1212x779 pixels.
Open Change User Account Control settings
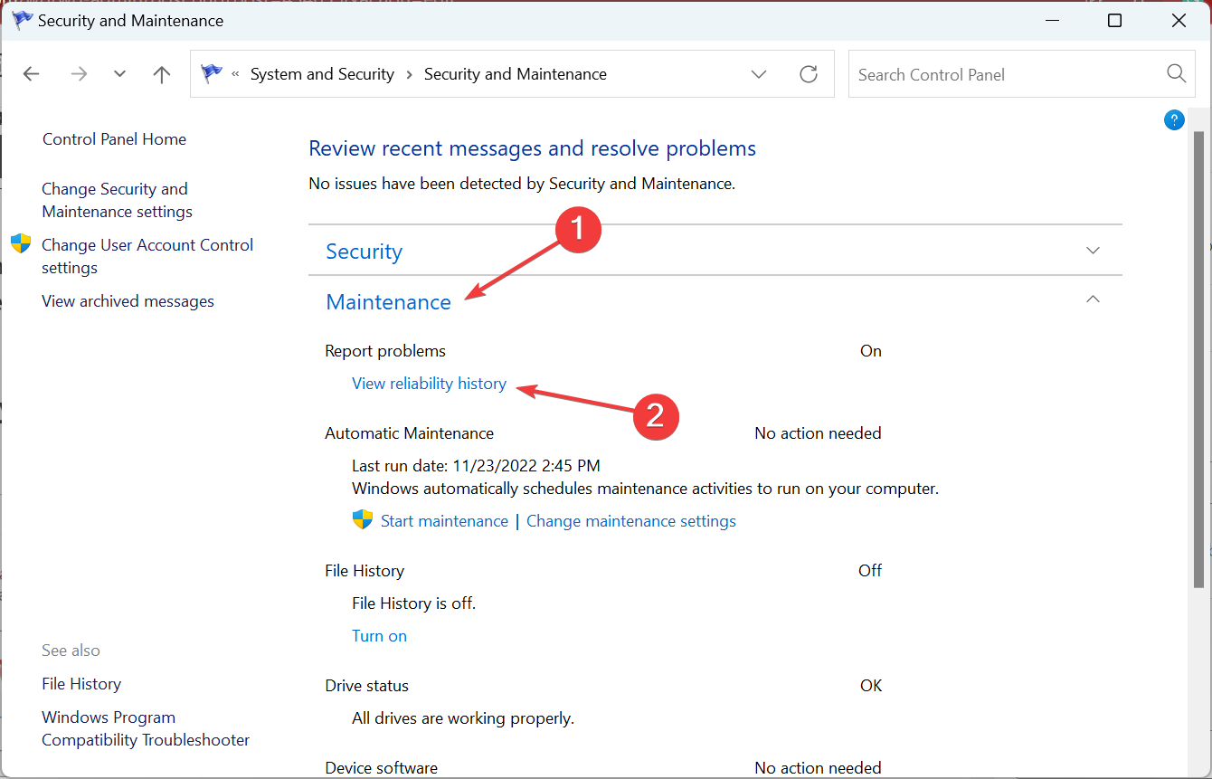pos(147,256)
